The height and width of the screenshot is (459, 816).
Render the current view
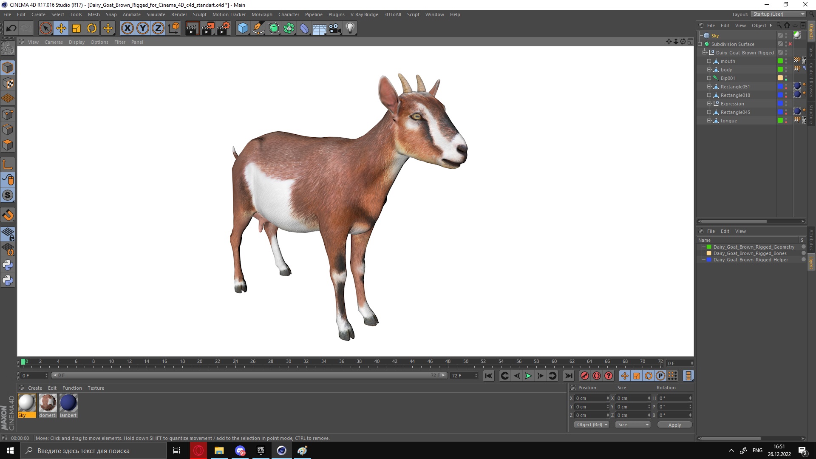192,28
